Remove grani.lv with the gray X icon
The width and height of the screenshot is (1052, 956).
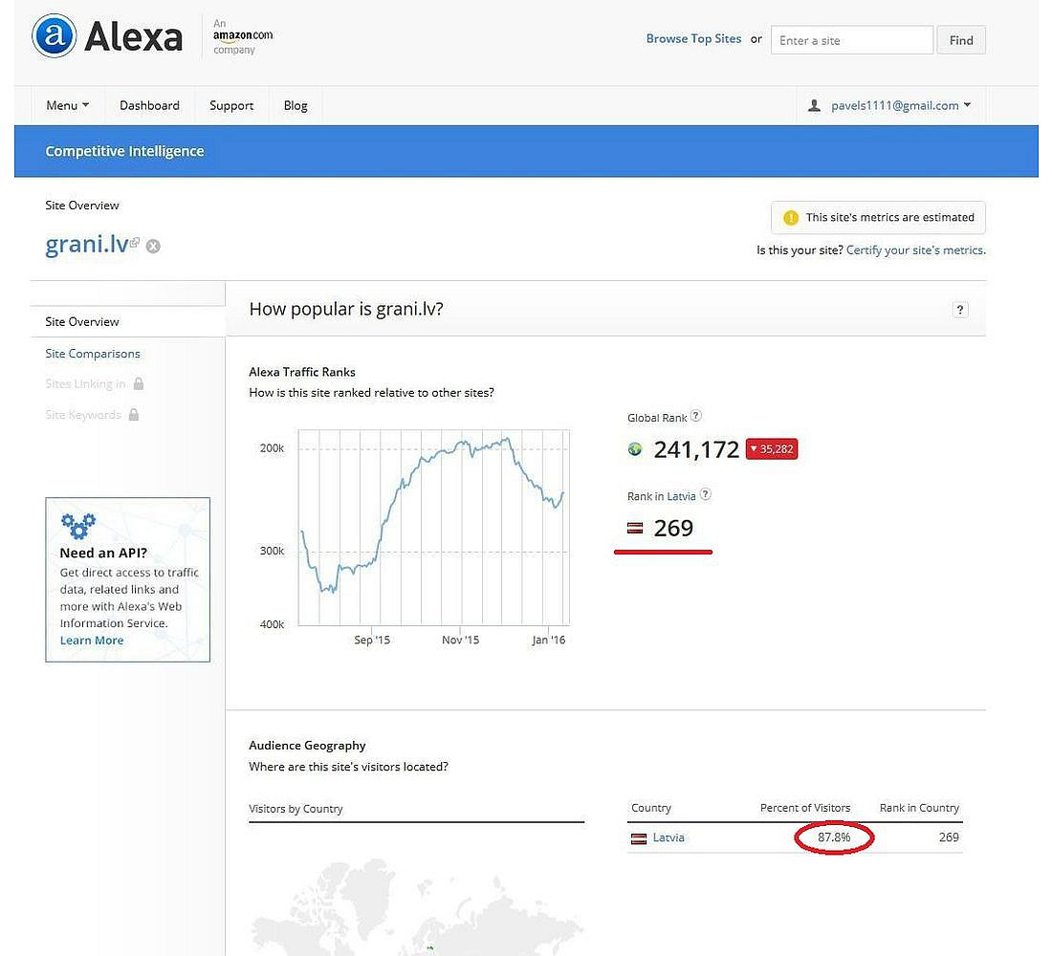coord(153,247)
